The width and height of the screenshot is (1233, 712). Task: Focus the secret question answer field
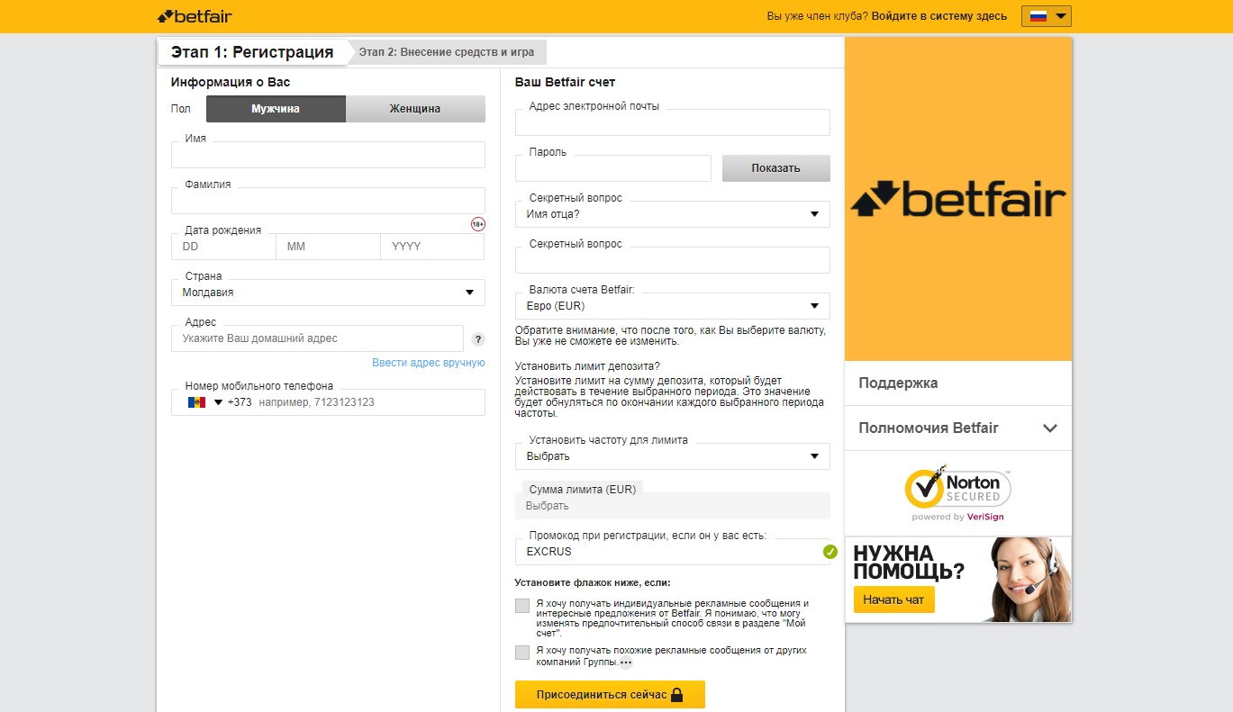(673, 260)
